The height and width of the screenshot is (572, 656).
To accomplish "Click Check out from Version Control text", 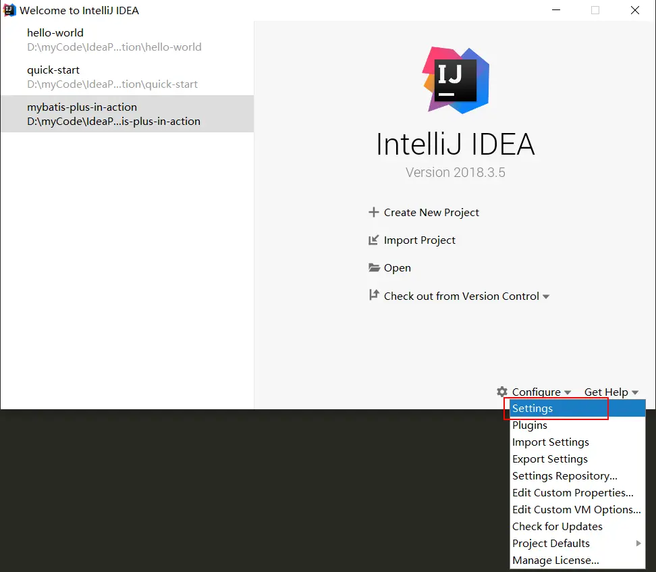I will click(461, 296).
